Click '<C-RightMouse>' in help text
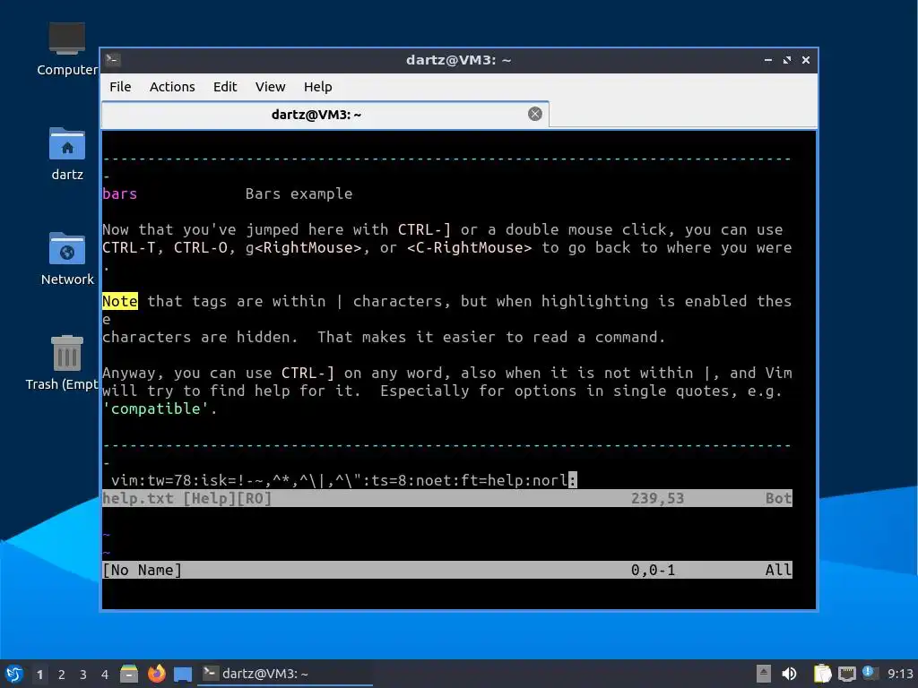This screenshot has width=918, height=688. pyautogui.click(x=470, y=247)
